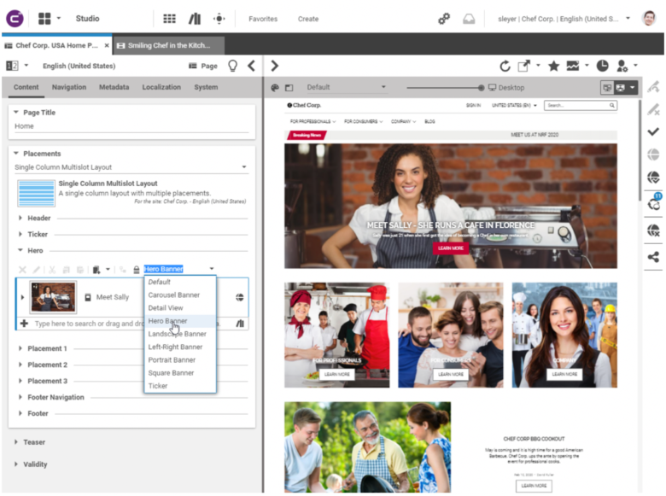Open the Favorites menu
The image size is (666, 496).
coord(263,19)
